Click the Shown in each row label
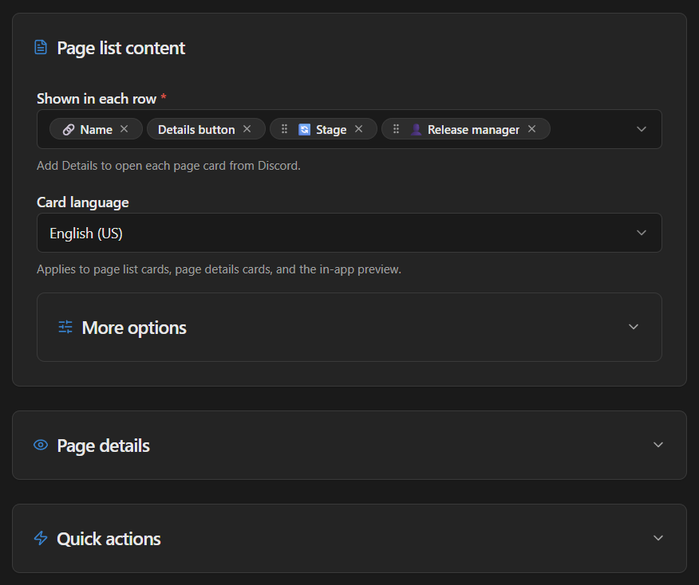Screen dimensions: 699x585 pos(97,98)
